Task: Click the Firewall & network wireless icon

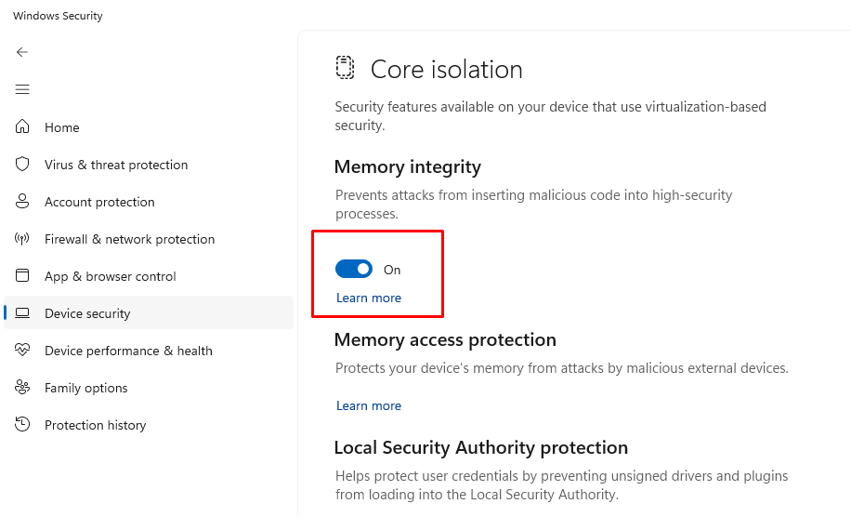Action: tap(23, 239)
